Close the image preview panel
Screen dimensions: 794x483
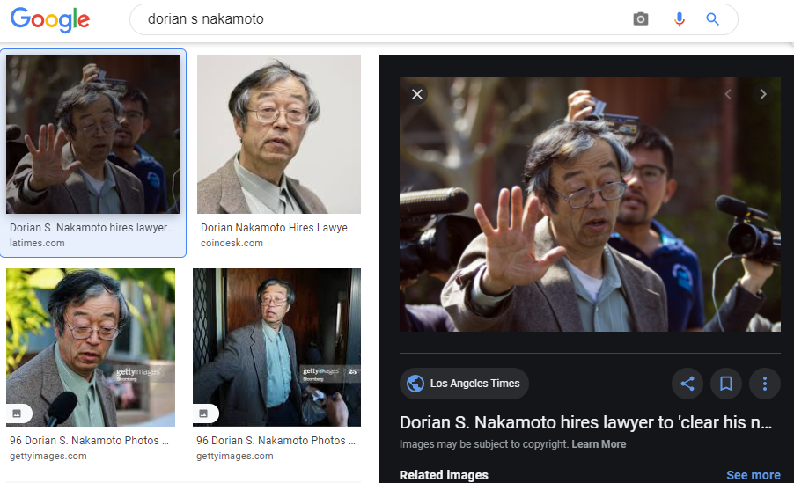tap(417, 94)
